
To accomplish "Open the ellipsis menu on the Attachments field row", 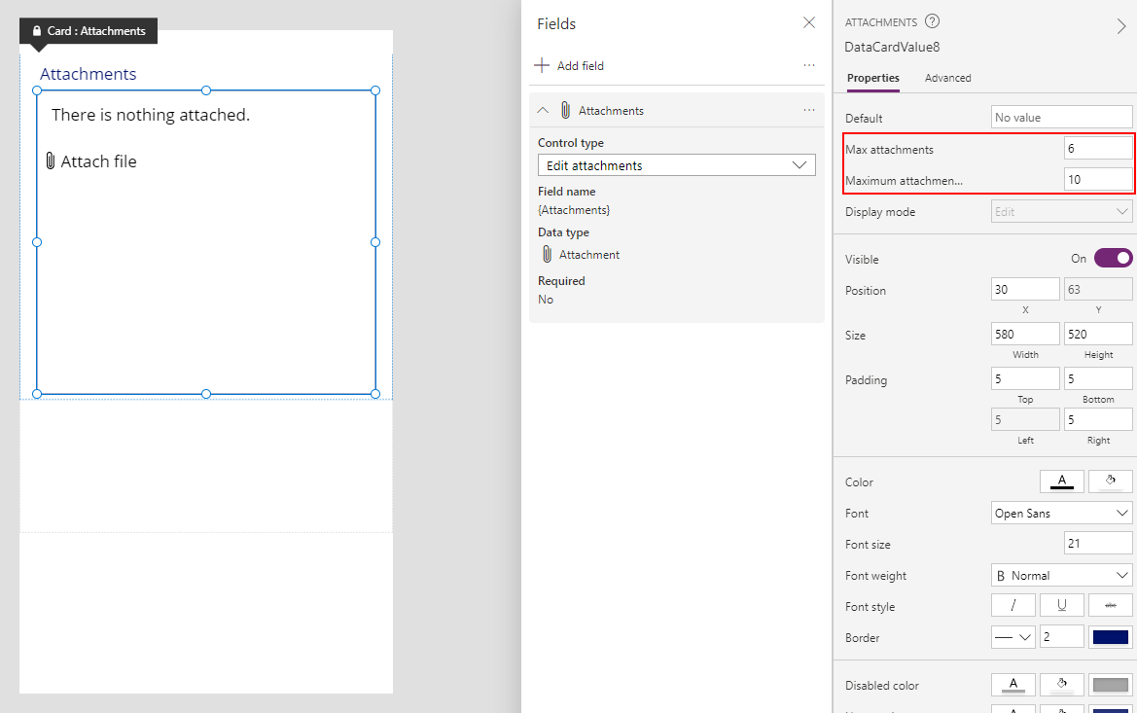I will pyautogui.click(x=808, y=110).
